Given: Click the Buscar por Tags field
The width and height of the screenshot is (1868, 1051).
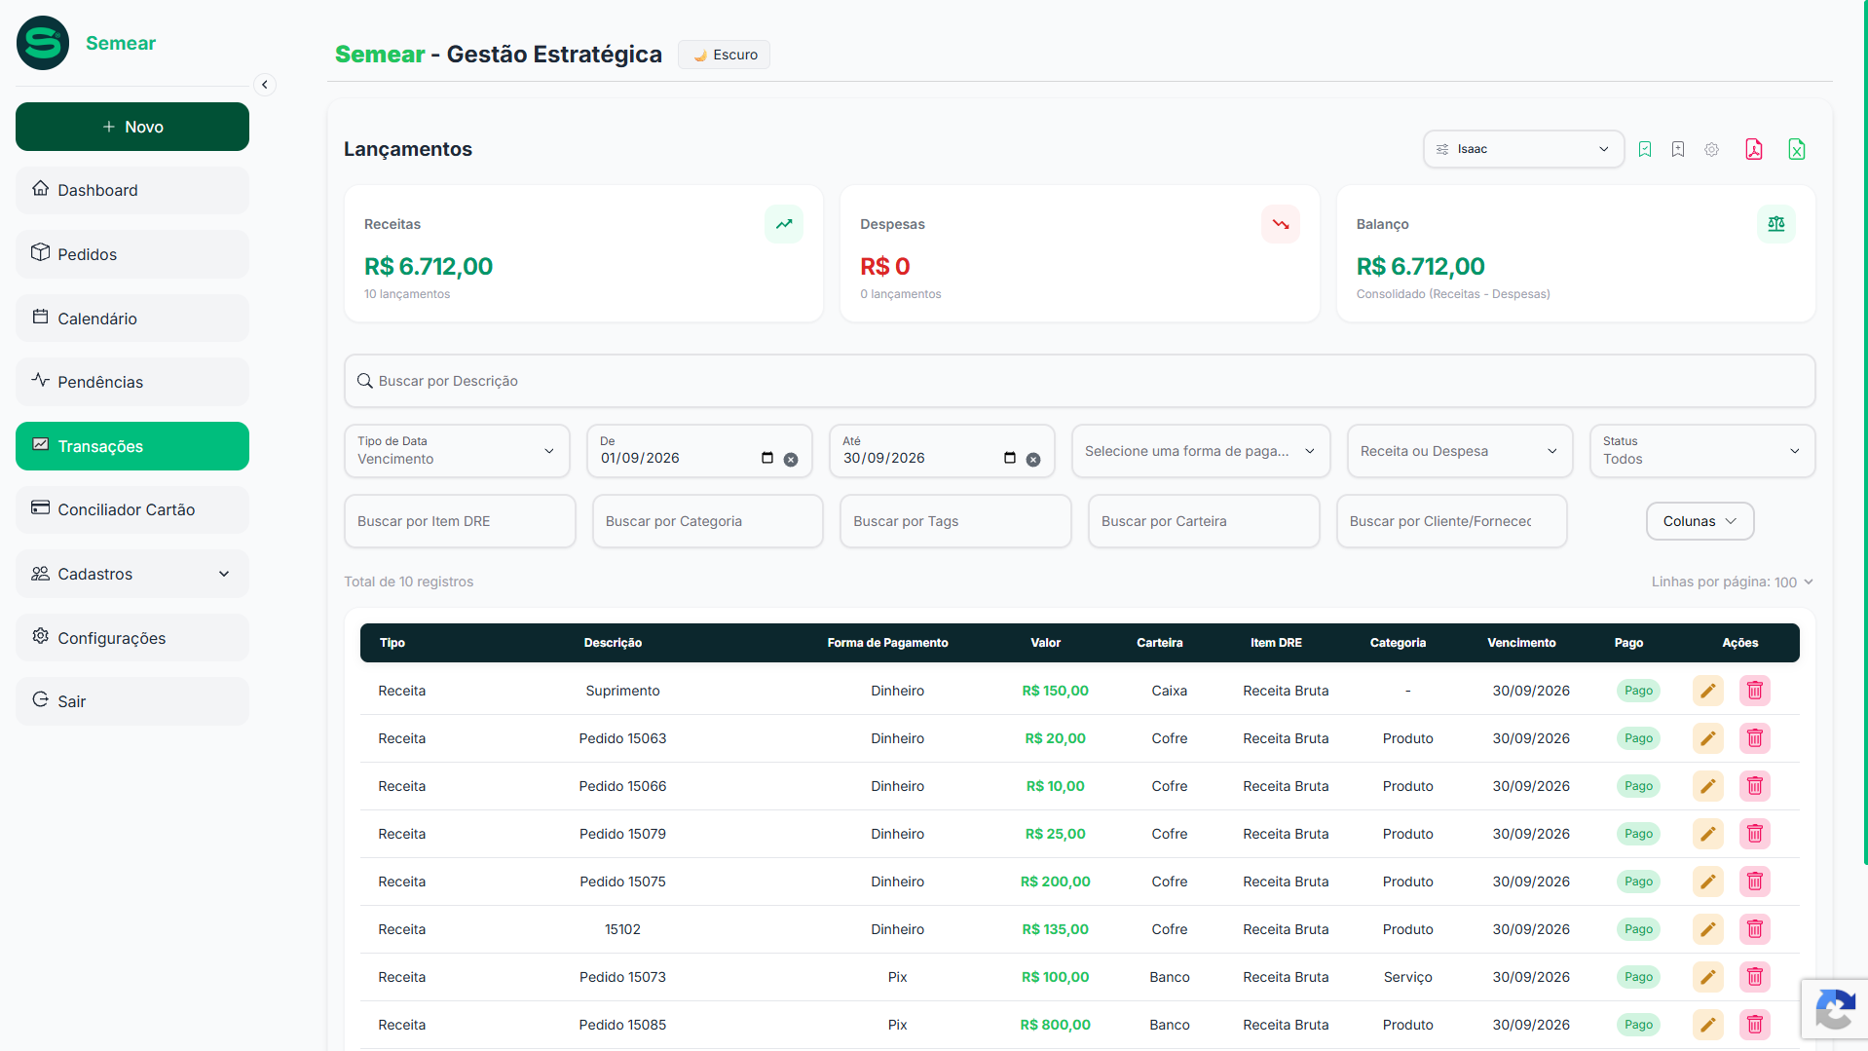Looking at the screenshot, I should 955,521.
